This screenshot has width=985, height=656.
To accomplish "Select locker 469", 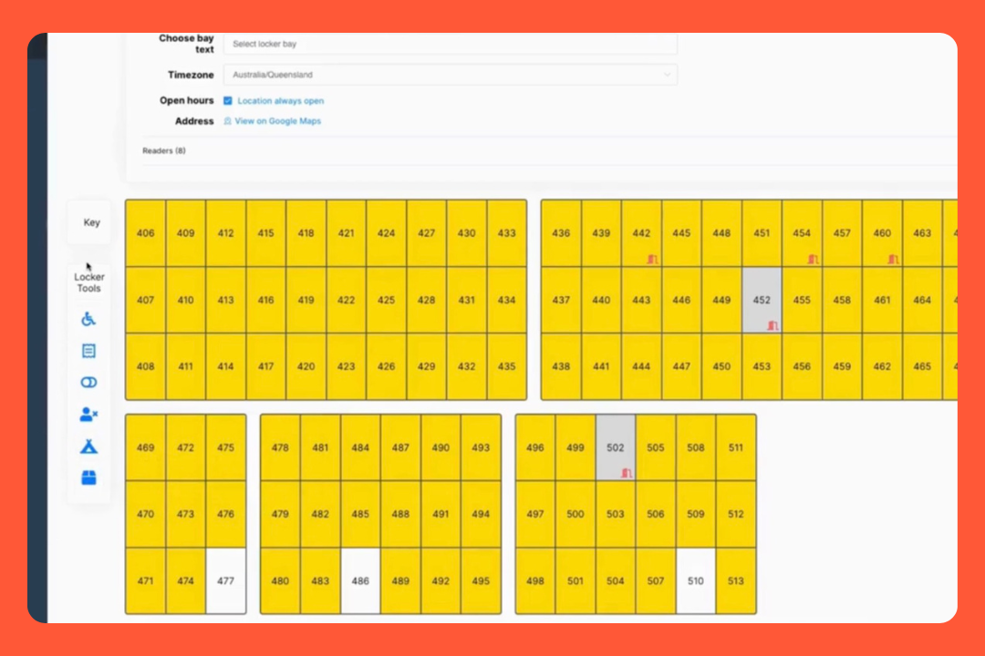I will click(146, 447).
